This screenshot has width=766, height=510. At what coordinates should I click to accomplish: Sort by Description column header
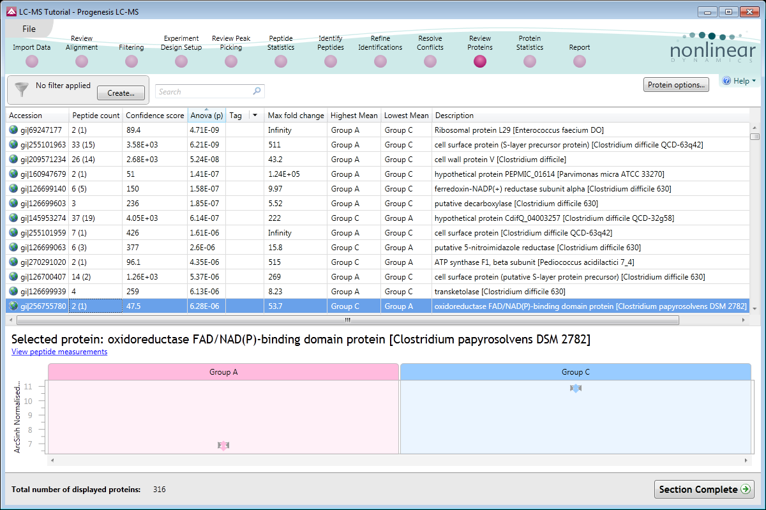[590, 116]
